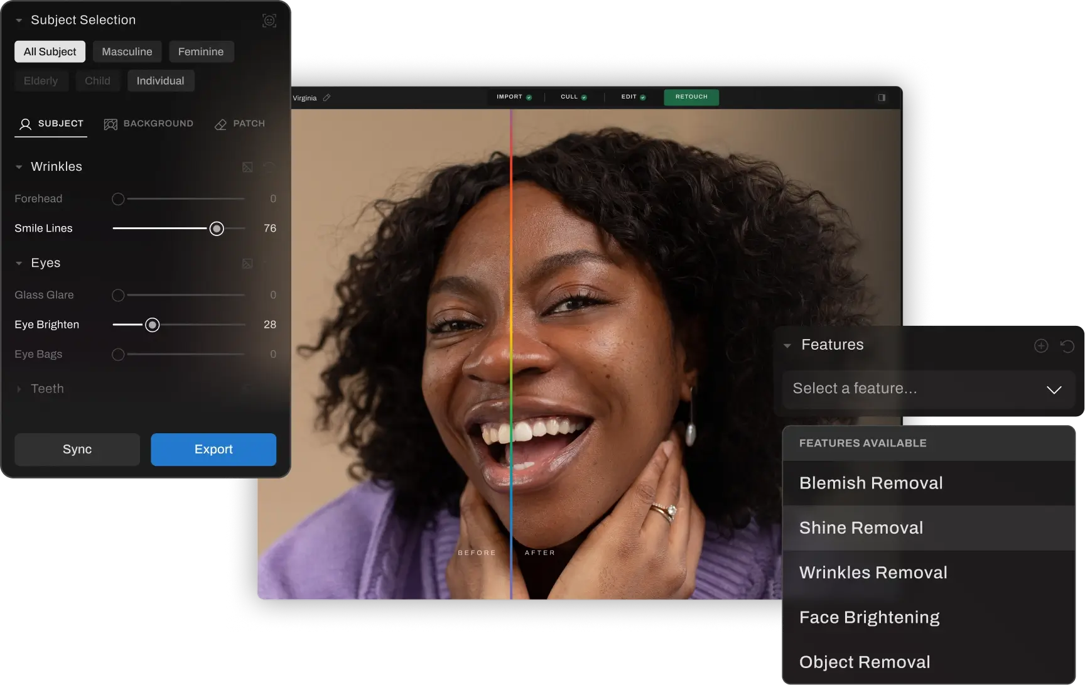Viewport: 1085px width, 685px height.
Task: Select the Elderly subject filter
Action: (41, 81)
